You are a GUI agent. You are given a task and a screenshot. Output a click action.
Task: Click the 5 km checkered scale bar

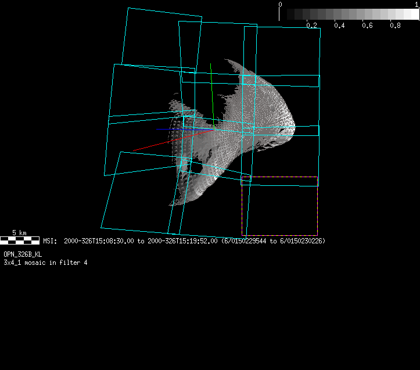coord(20,240)
